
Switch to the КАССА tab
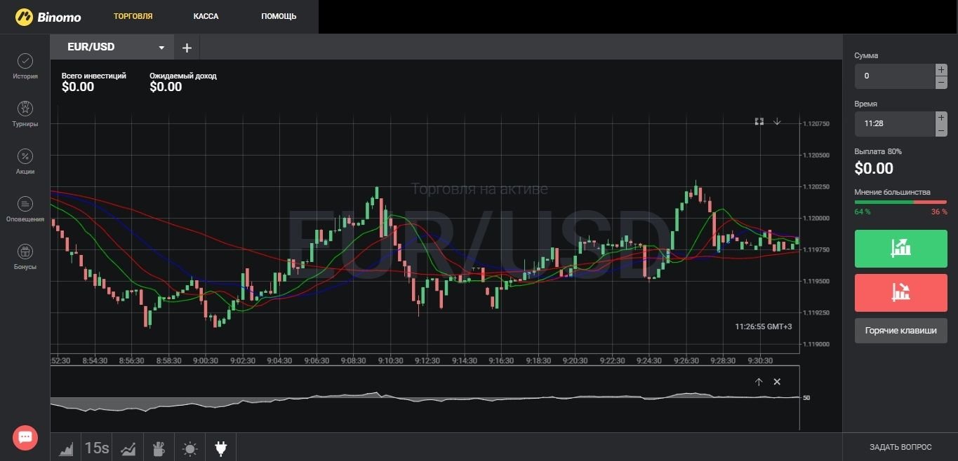point(206,16)
